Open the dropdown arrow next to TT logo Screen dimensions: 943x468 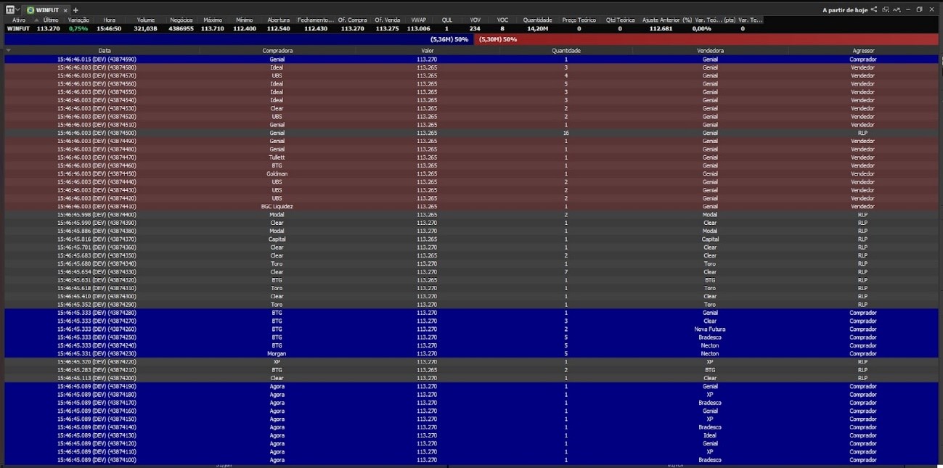(18, 10)
